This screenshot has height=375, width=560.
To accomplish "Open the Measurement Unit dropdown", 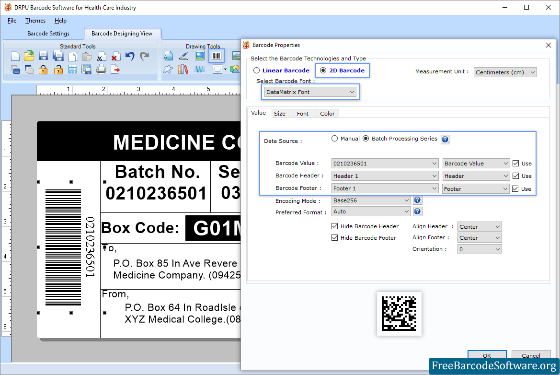I will (505, 72).
